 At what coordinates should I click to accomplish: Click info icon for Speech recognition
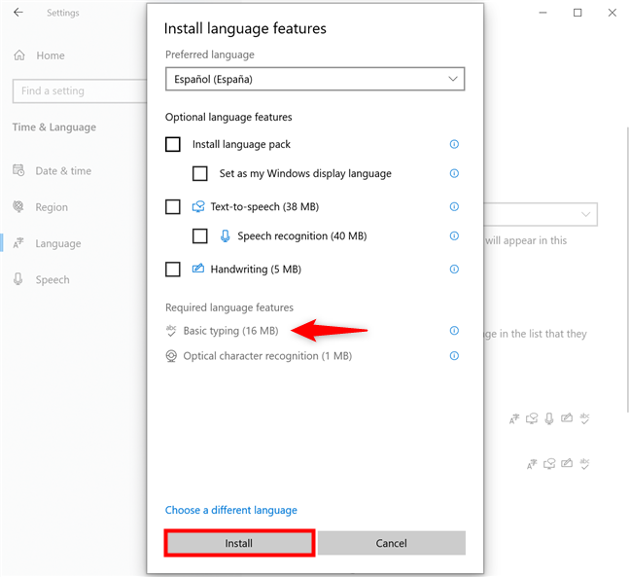tap(454, 236)
